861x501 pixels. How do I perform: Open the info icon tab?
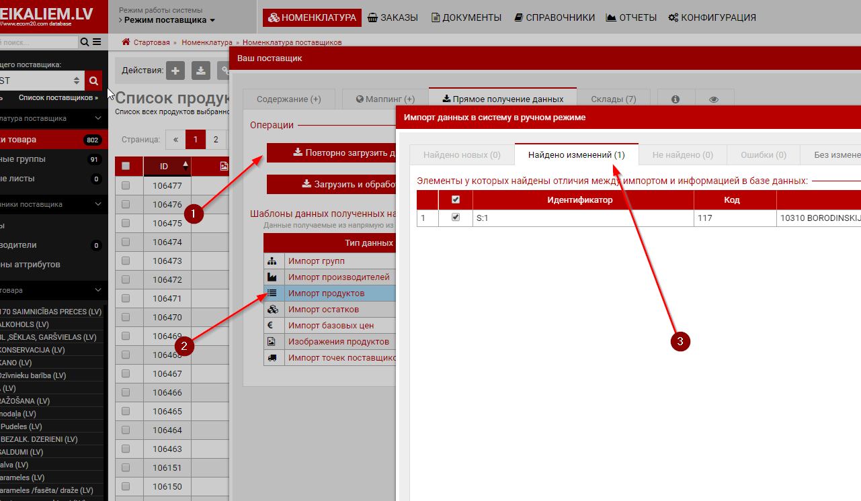click(675, 99)
